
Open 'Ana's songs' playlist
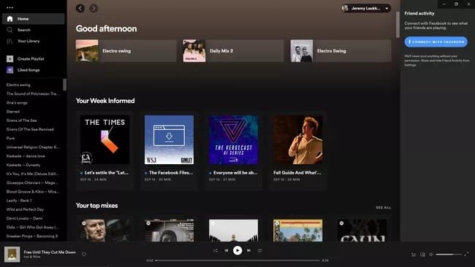[x=17, y=103]
